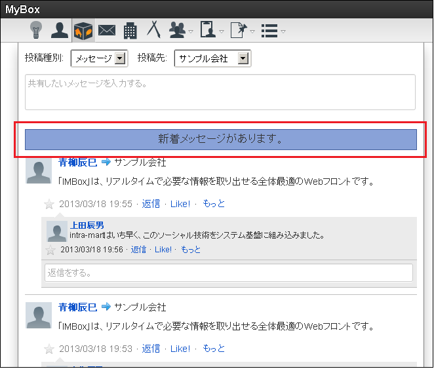
Task: Click 青柳辰巳 avatar in first post
Action: point(39,170)
